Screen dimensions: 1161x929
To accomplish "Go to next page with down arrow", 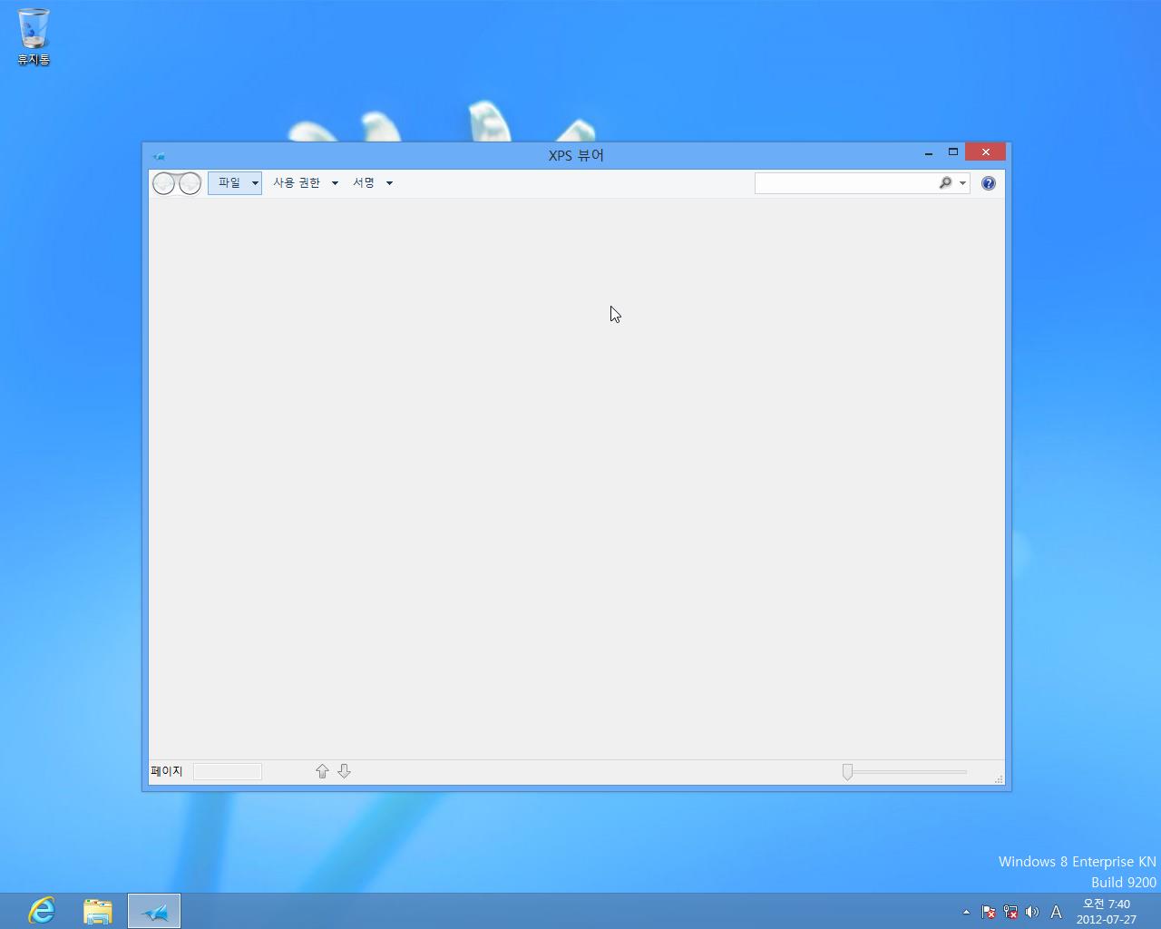I will pyautogui.click(x=344, y=771).
